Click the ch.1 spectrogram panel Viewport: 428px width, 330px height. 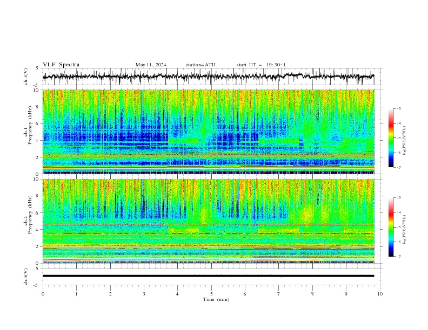click(x=209, y=132)
